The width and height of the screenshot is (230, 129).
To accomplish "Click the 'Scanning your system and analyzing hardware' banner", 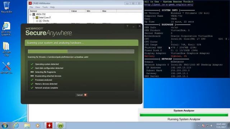I will pos(82,43).
